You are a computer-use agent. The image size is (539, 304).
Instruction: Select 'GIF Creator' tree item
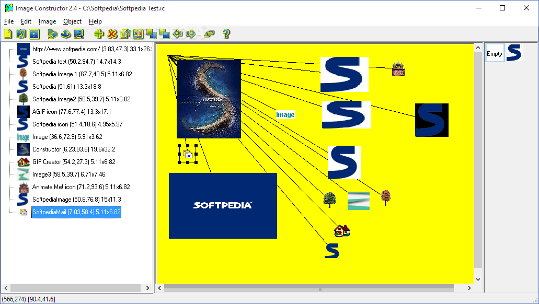(74, 162)
